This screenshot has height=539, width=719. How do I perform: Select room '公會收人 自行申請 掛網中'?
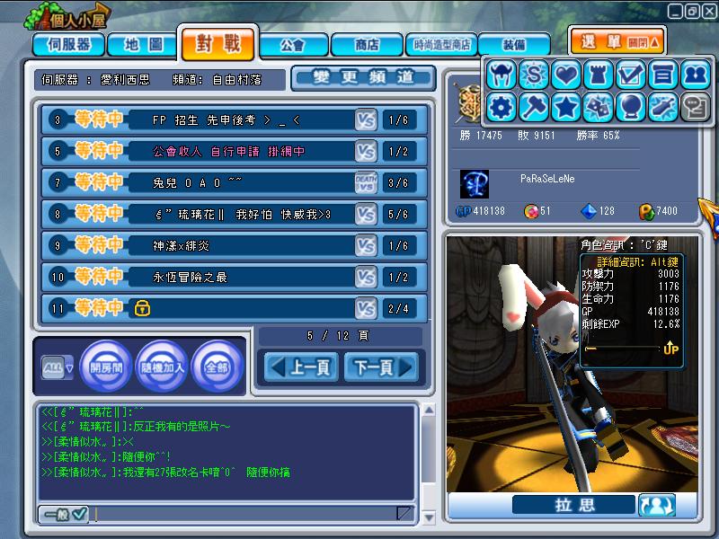[x=235, y=152]
